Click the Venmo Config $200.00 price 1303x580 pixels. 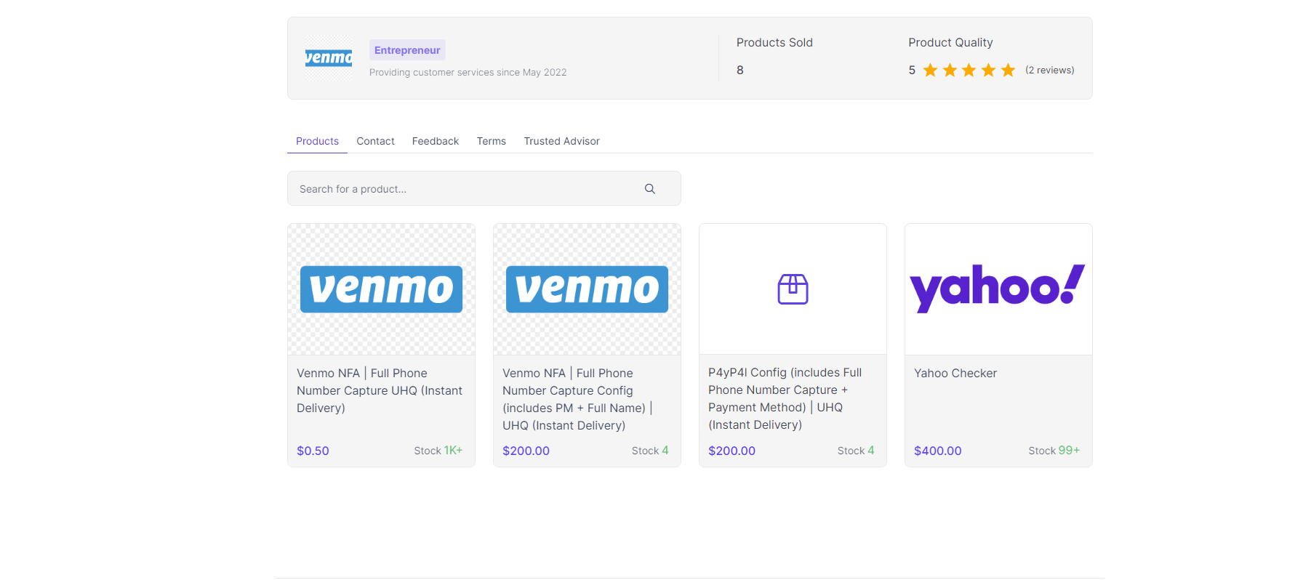click(x=526, y=451)
